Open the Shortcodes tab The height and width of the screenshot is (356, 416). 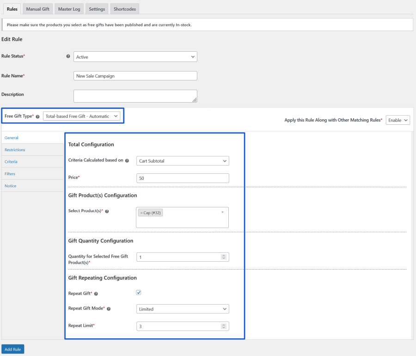[x=124, y=9]
